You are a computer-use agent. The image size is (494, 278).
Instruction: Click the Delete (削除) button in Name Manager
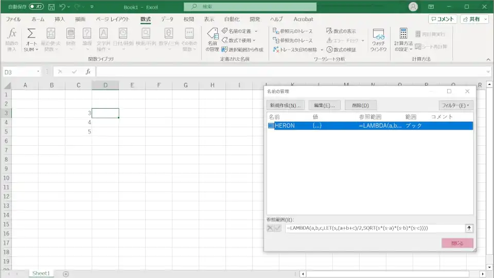[x=360, y=105]
